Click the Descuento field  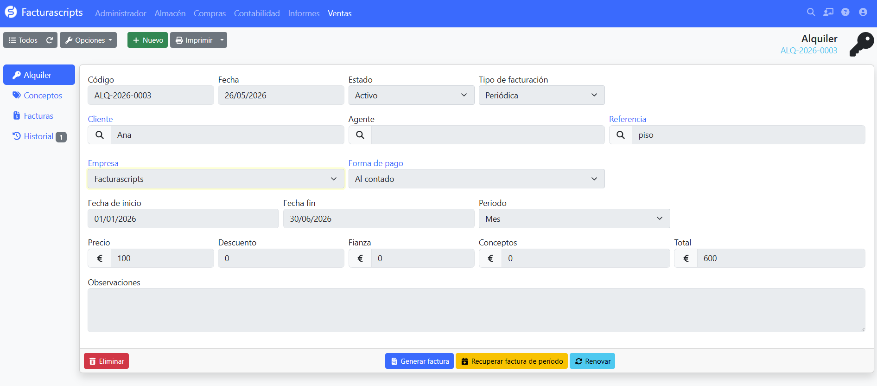tap(281, 258)
